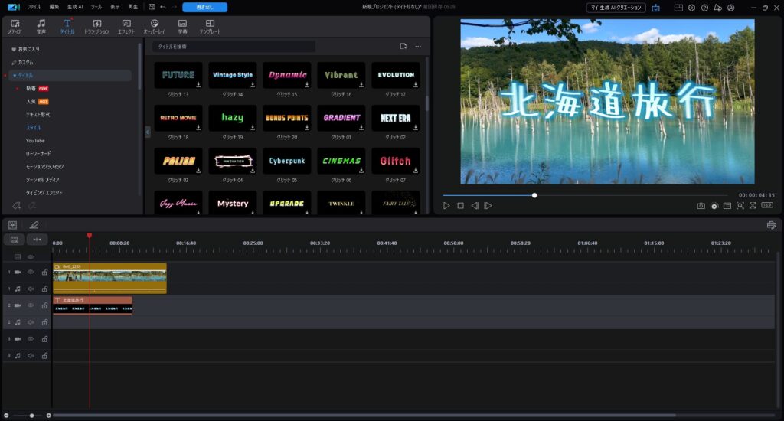Mute audio track 1 with the speaker icon
784x421 pixels.
coord(31,289)
